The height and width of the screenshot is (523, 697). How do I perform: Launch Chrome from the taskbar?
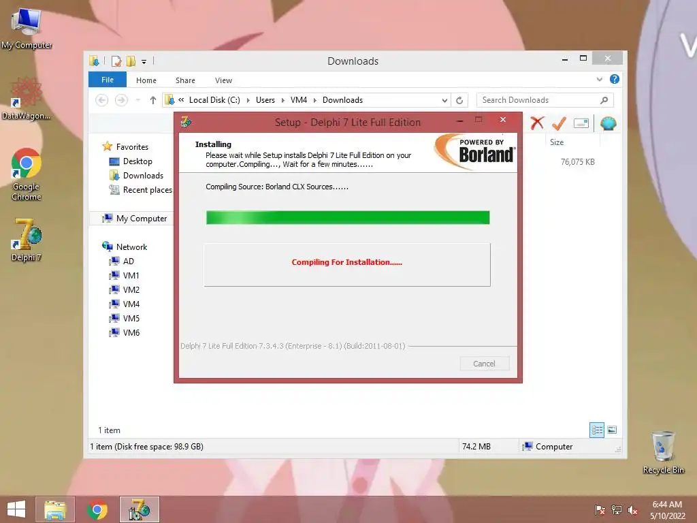(x=97, y=509)
